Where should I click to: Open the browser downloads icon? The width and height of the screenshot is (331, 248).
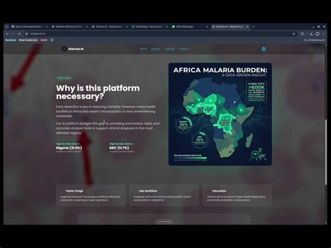pos(311,34)
